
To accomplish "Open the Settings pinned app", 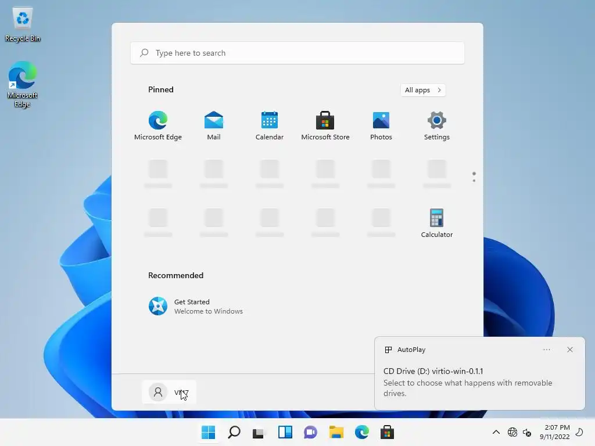I will coord(437,126).
